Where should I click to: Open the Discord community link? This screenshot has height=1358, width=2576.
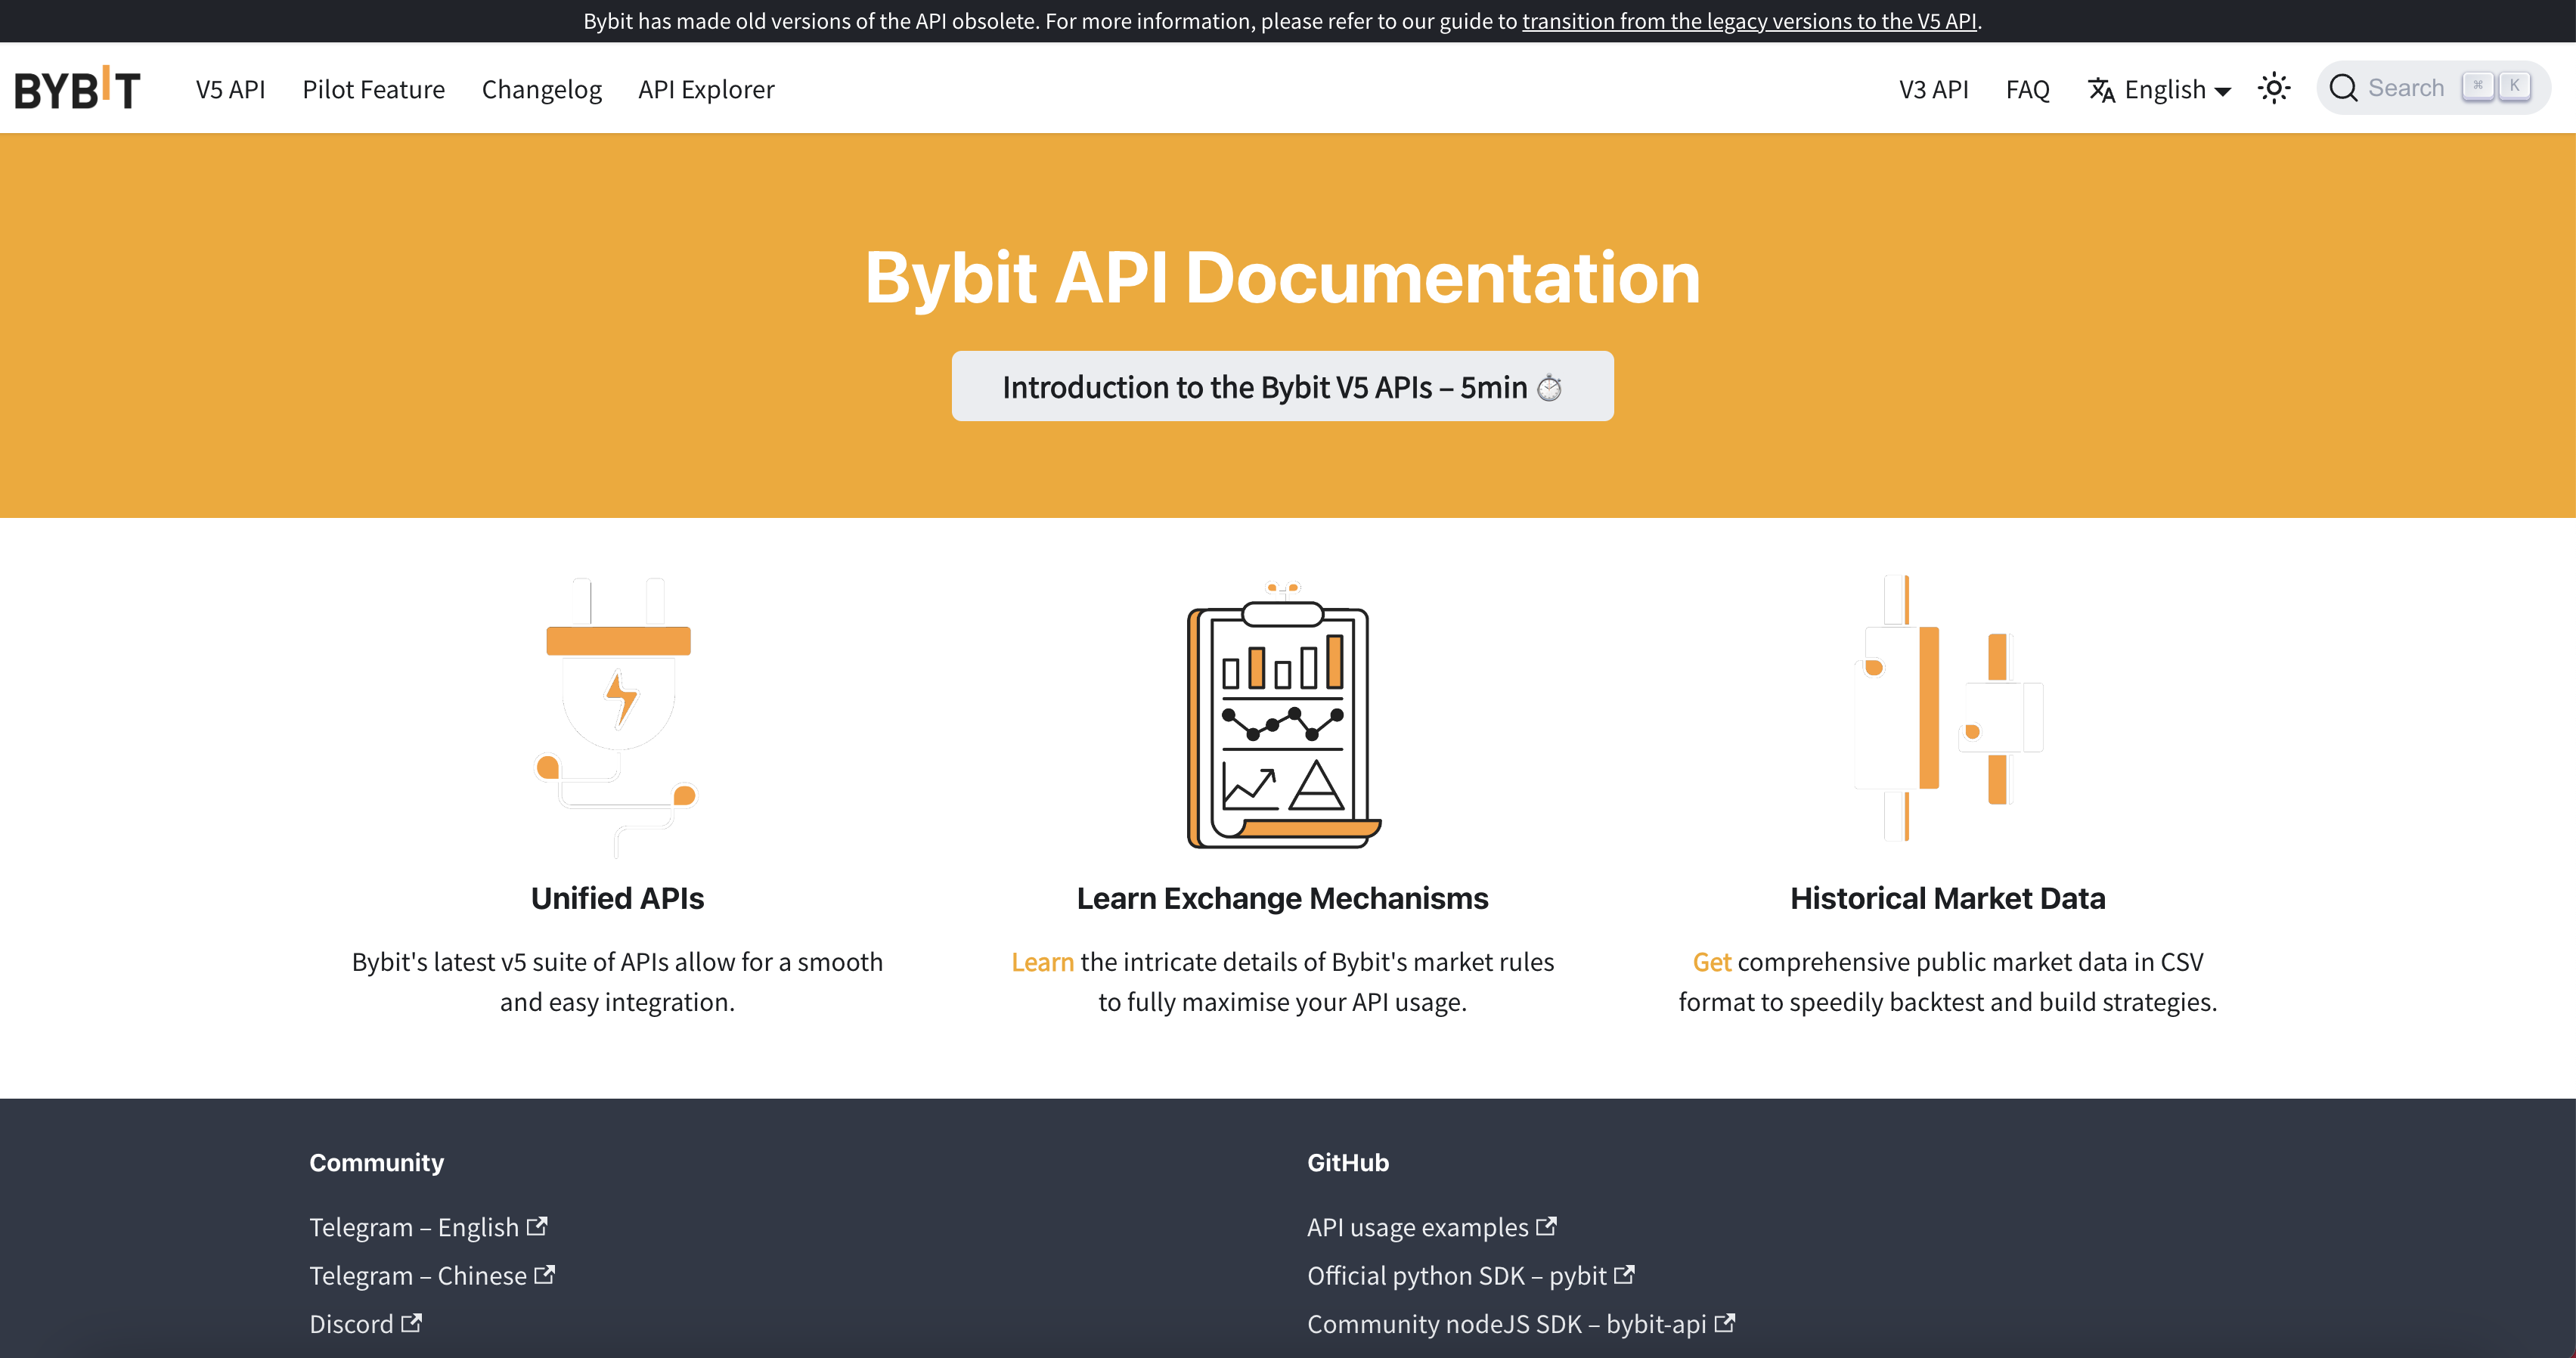[x=365, y=1323]
